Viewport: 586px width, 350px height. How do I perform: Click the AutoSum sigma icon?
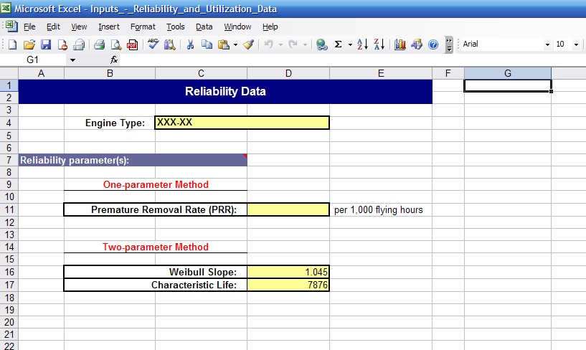point(338,44)
